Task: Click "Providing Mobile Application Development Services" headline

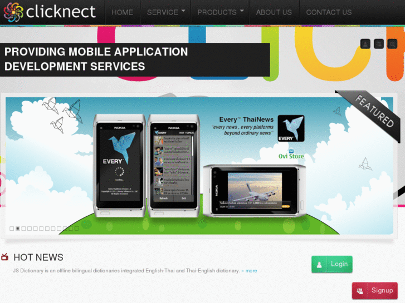Action: click(96, 59)
